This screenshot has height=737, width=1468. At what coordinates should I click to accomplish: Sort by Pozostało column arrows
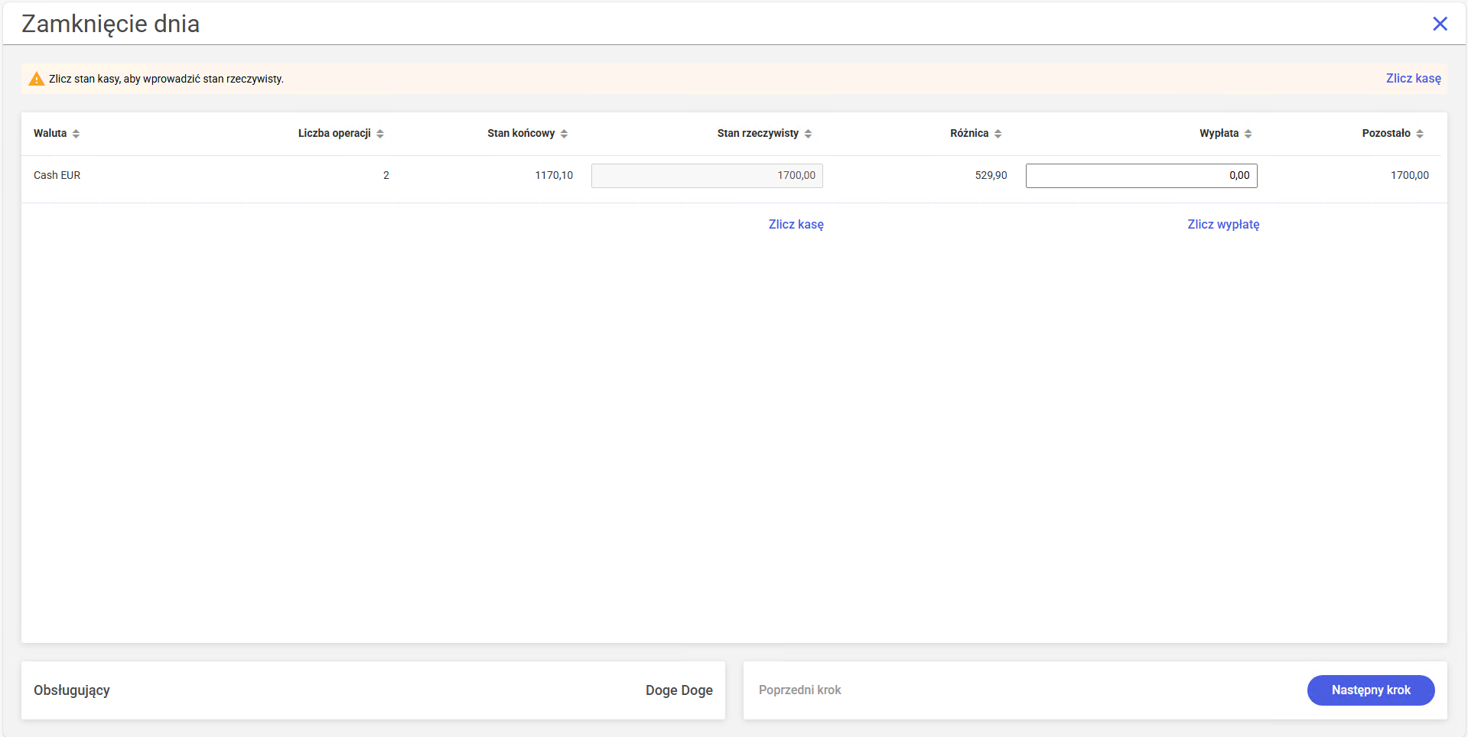point(1420,134)
